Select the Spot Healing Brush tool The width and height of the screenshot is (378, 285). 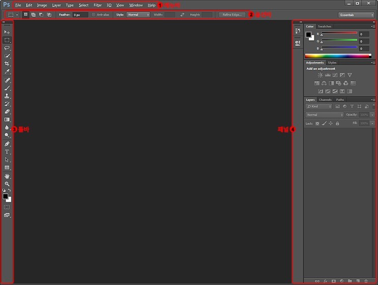click(7, 80)
